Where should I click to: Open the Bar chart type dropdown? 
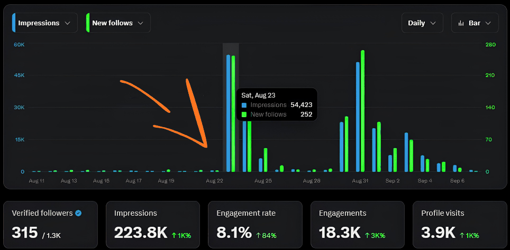tap(475, 23)
